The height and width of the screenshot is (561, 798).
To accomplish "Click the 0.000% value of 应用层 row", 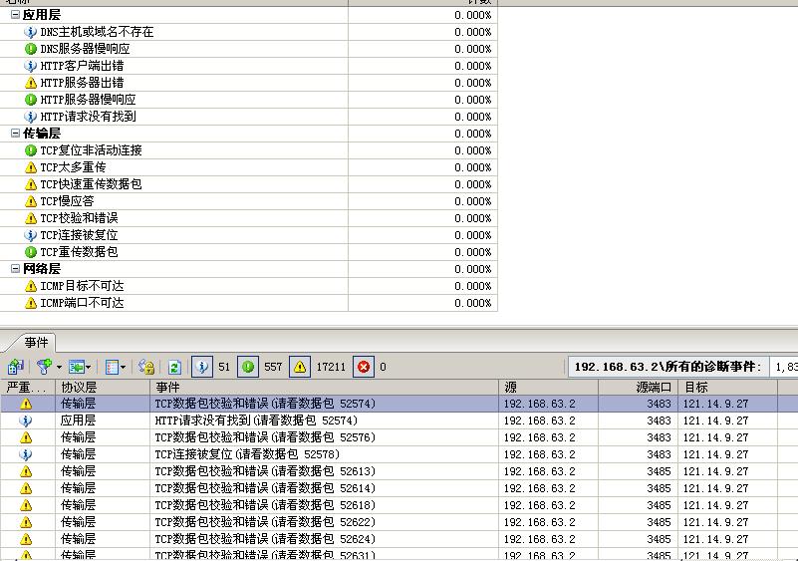I will [473, 15].
